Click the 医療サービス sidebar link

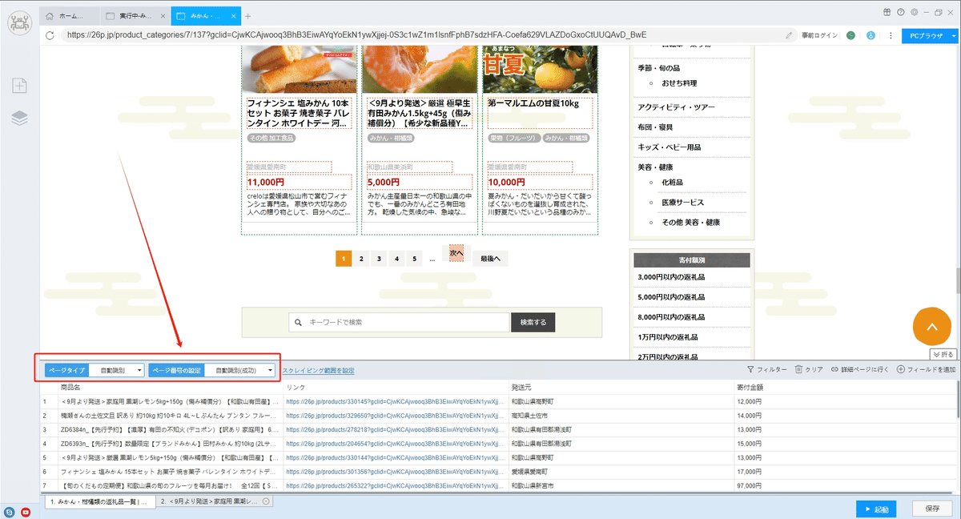click(683, 203)
